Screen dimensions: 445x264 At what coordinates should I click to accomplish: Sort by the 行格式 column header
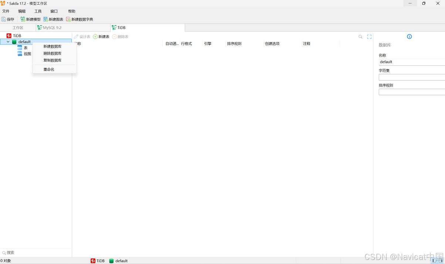186,44
